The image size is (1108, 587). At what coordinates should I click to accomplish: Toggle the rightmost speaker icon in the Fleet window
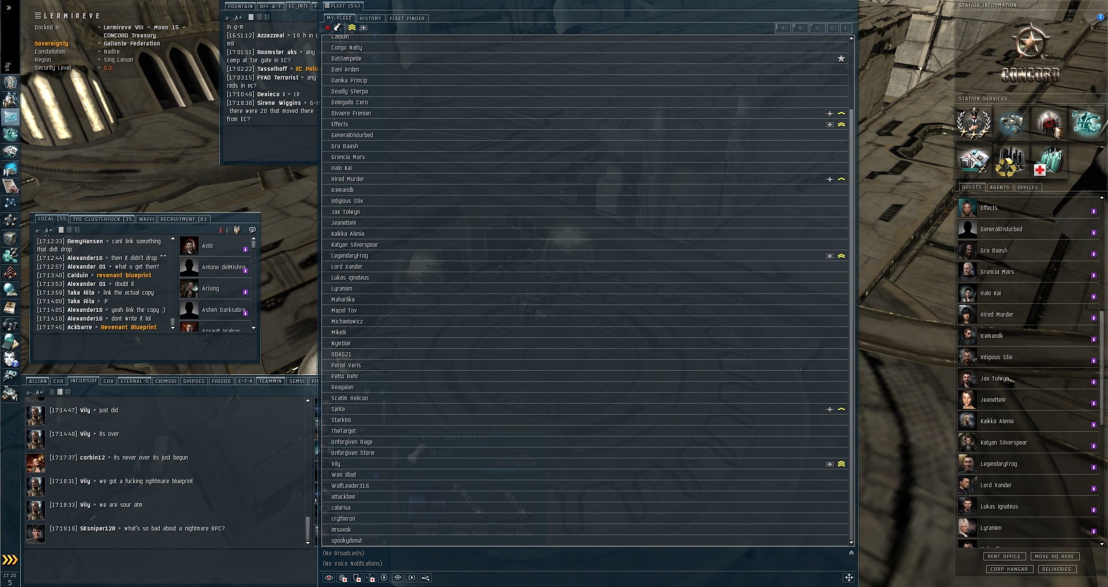(846, 28)
